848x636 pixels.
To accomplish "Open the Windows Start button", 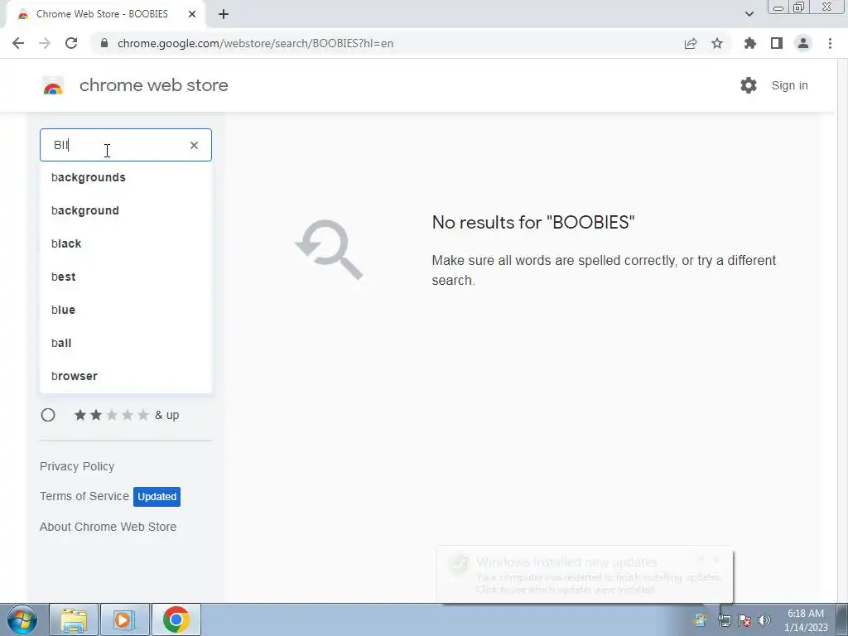I will pos(22,619).
